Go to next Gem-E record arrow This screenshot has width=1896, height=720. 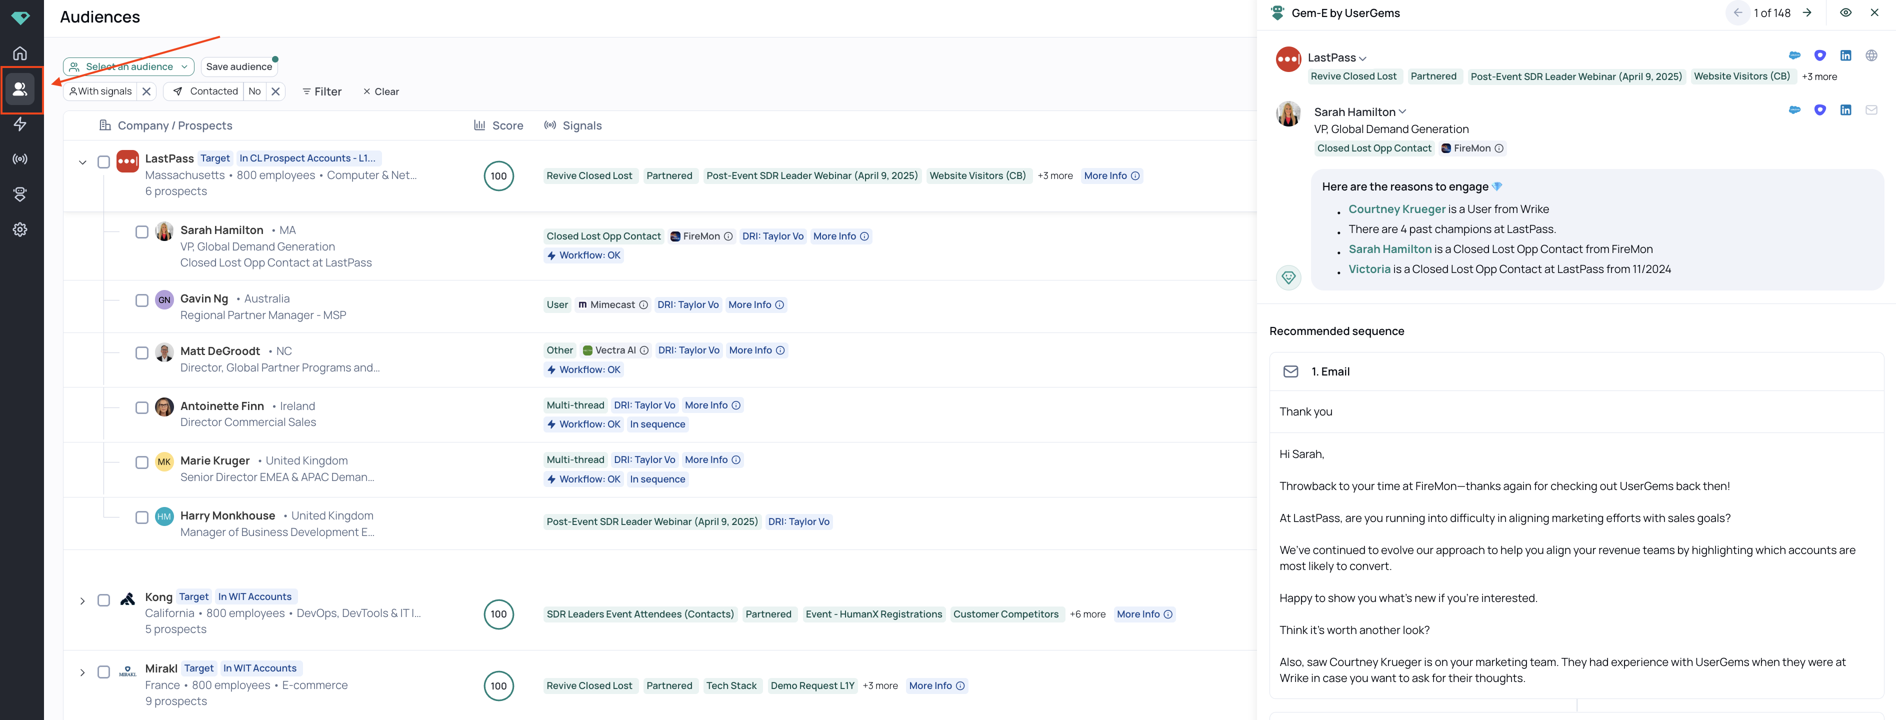(x=1807, y=12)
